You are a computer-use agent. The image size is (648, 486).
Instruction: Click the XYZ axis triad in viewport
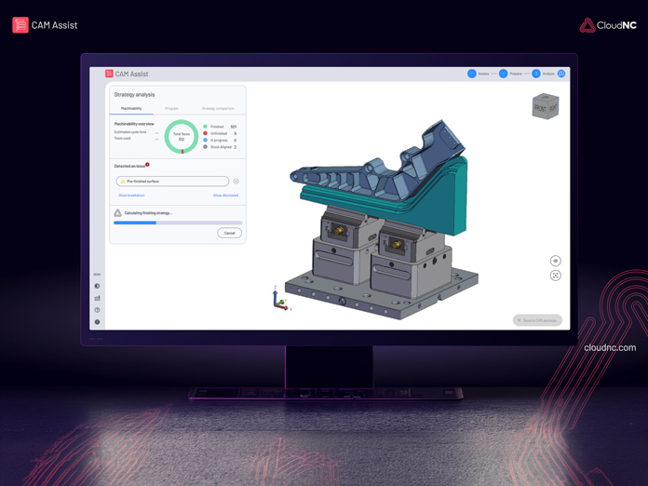[281, 299]
